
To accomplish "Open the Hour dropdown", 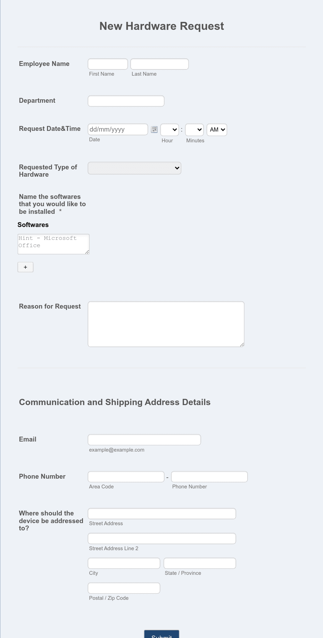I will tap(169, 129).
